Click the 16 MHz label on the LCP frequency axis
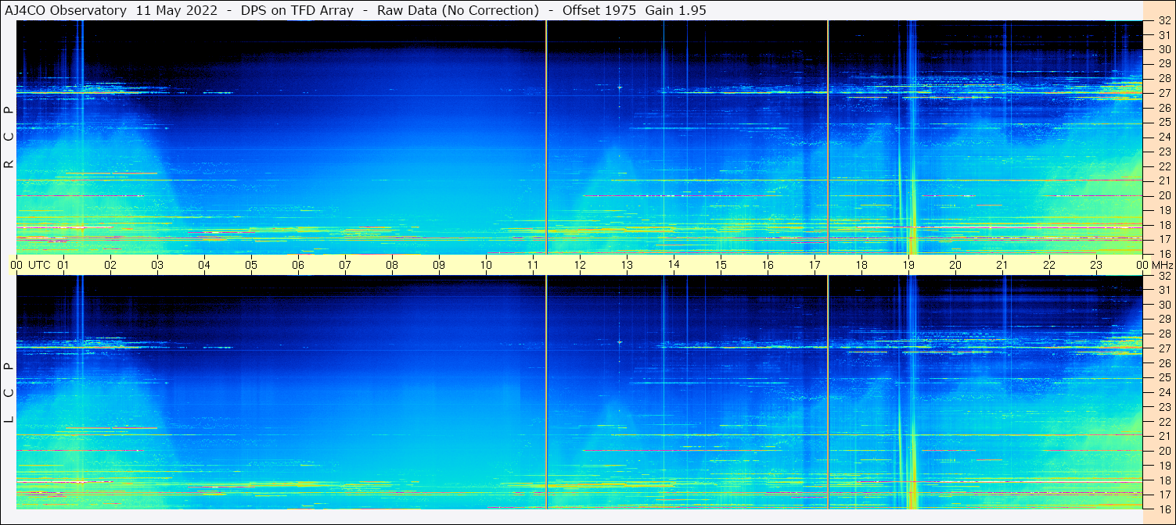This screenshot has width=1176, height=525. point(1163,508)
